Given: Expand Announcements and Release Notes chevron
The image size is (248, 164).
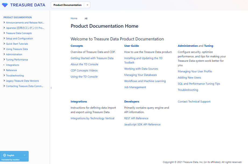Looking at the screenshot, I should click(x=4, y=23).
